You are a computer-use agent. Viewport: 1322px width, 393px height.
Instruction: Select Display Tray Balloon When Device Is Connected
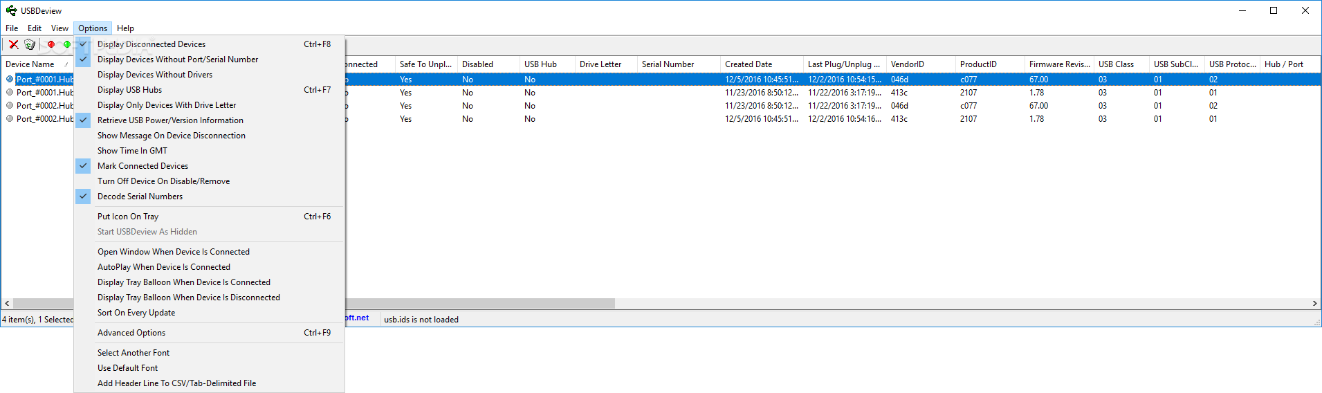pos(209,282)
